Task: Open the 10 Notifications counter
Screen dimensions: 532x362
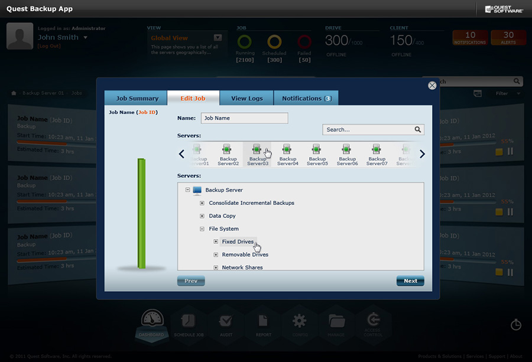Action: [470, 38]
